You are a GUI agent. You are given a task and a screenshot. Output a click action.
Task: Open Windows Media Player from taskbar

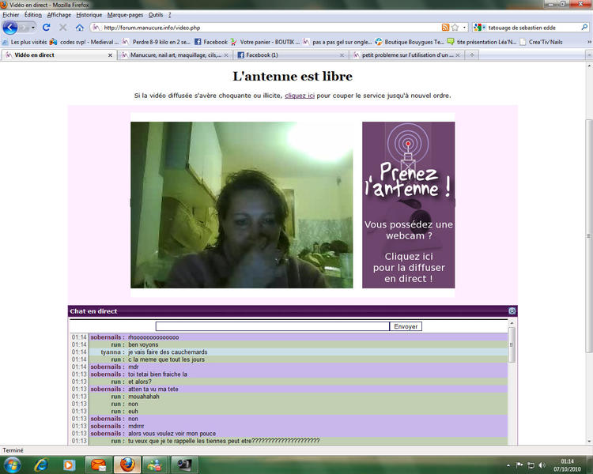tap(69, 465)
